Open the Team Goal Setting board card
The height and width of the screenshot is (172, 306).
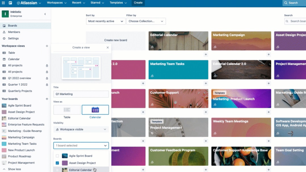point(290,156)
